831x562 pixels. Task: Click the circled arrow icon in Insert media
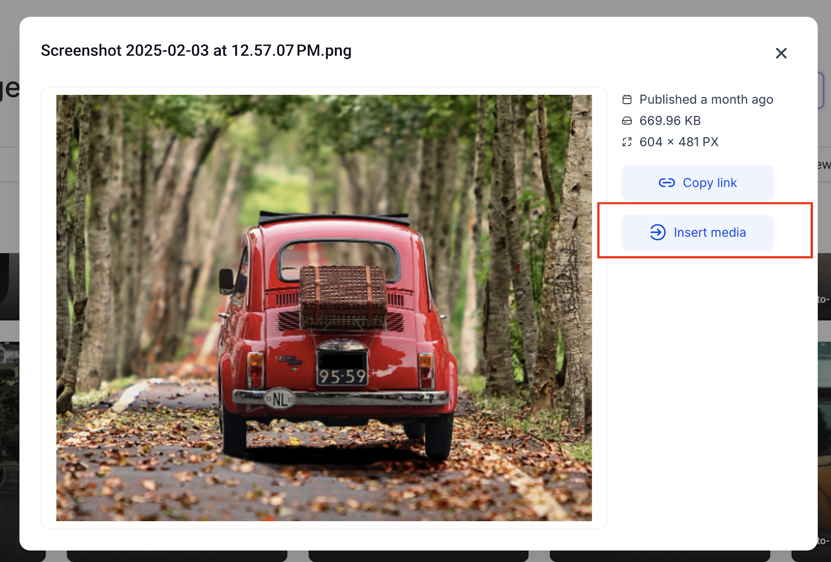[x=658, y=232]
